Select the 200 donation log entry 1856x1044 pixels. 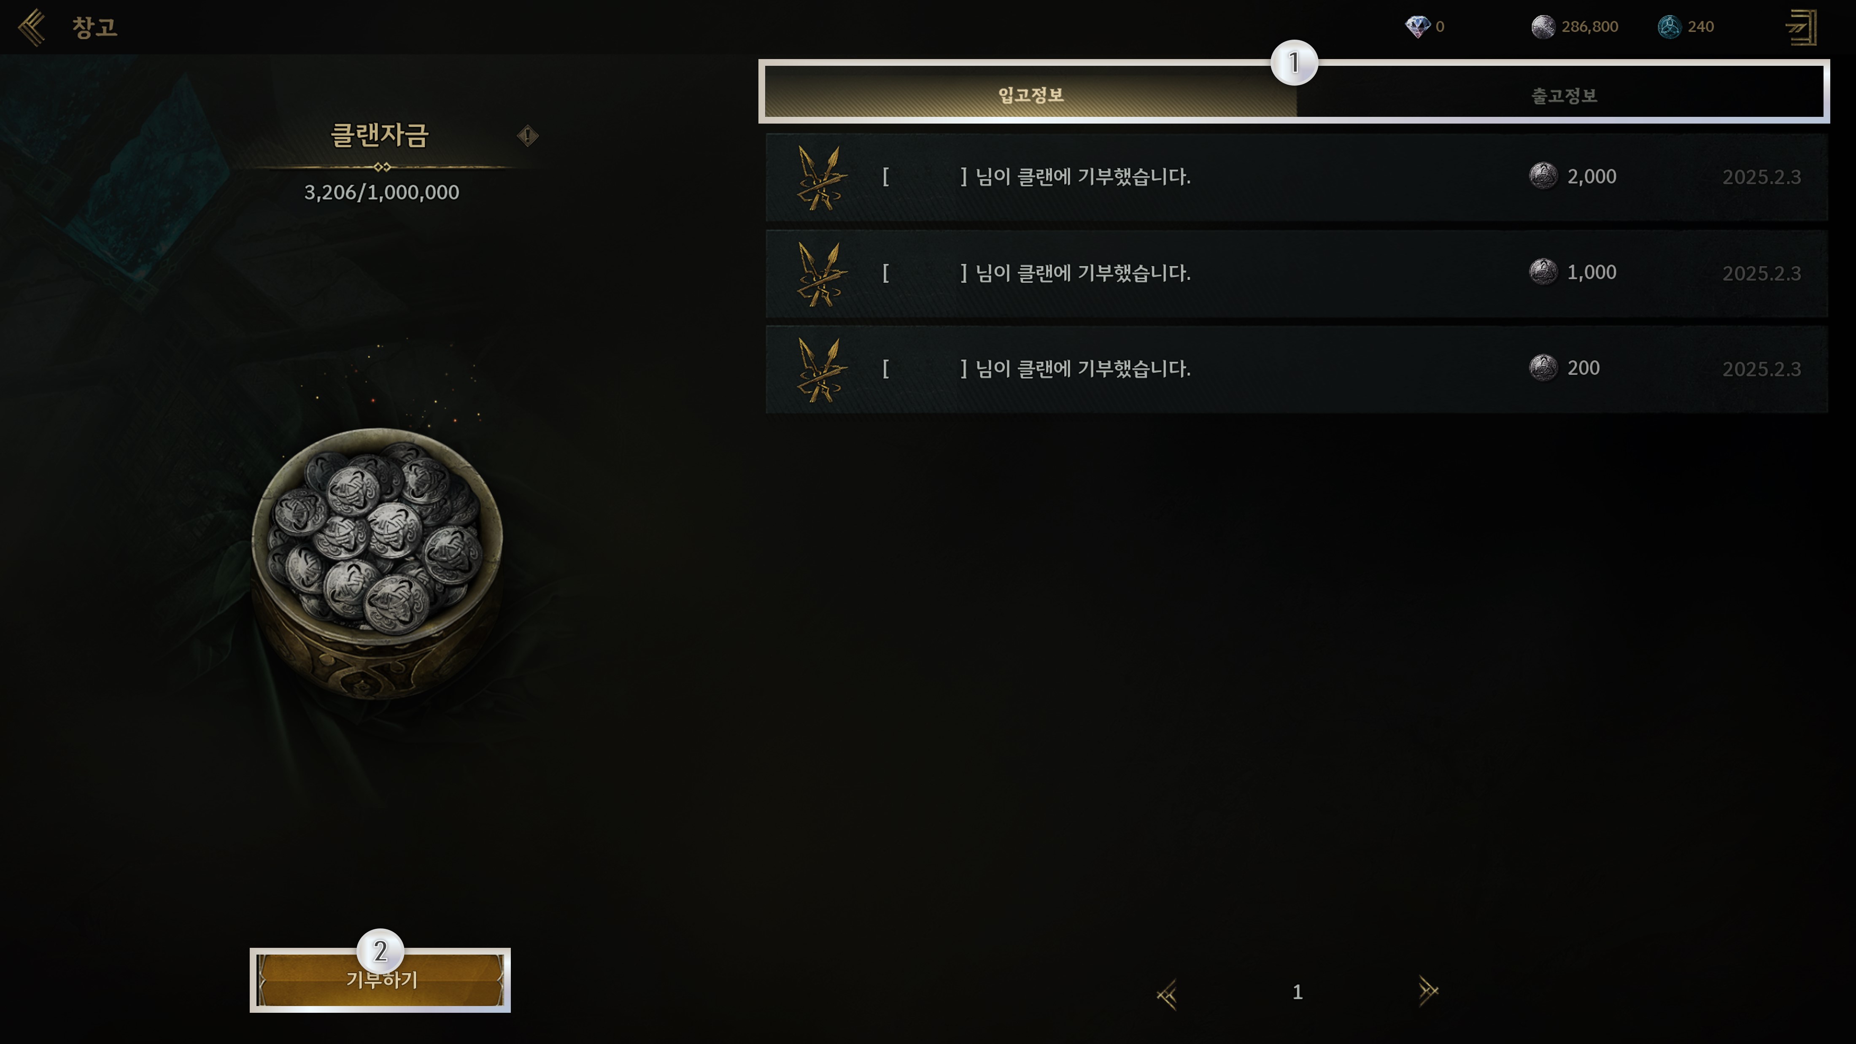[x=1297, y=370]
